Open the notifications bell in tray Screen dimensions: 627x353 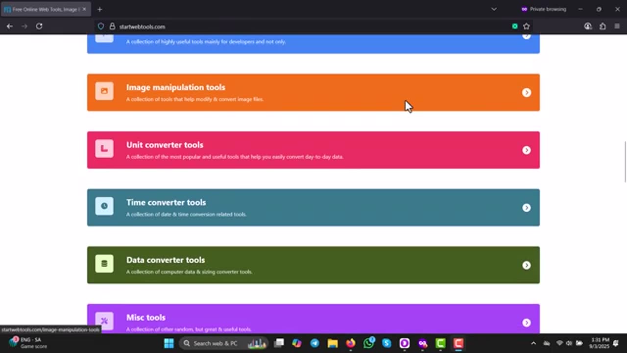[616, 343]
